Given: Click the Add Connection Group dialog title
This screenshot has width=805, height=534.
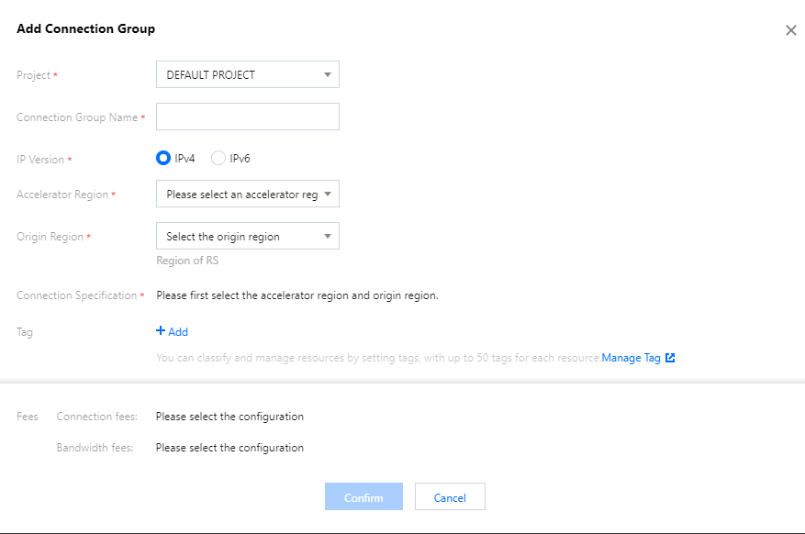Looking at the screenshot, I should coord(85,29).
